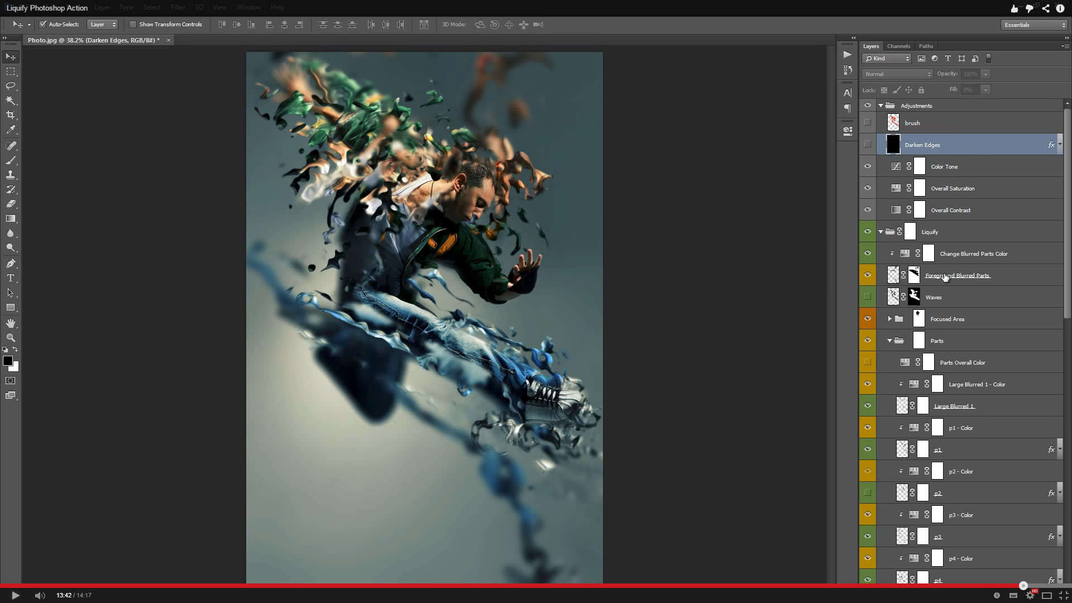Select the Crop tool
The width and height of the screenshot is (1072, 603).
pyautogui.click(x=11, y=115)
